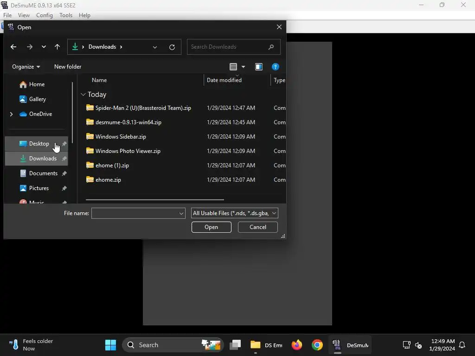
Task: Click the forward navigation arrow
Action: click(x=29, y=47)
